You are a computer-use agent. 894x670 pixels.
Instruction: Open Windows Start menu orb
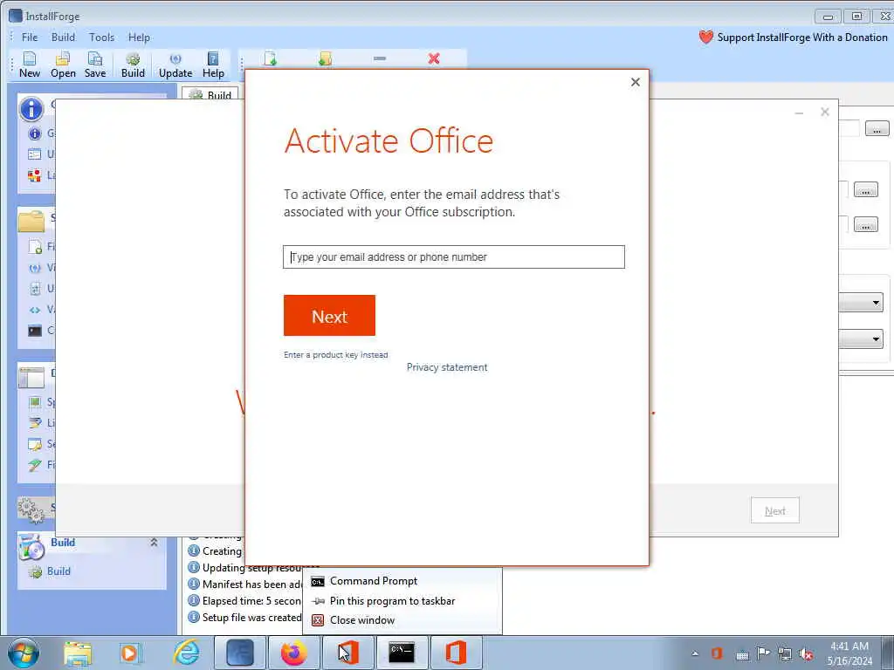(x=24, y=653)
